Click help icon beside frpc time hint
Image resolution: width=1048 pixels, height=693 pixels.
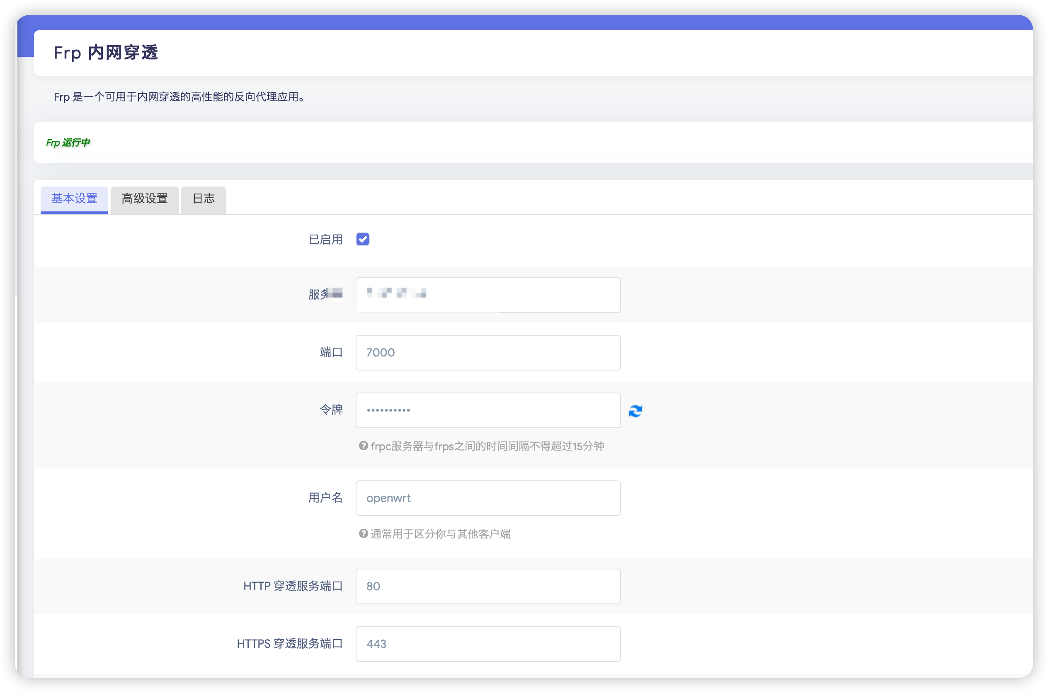[363, 446]
